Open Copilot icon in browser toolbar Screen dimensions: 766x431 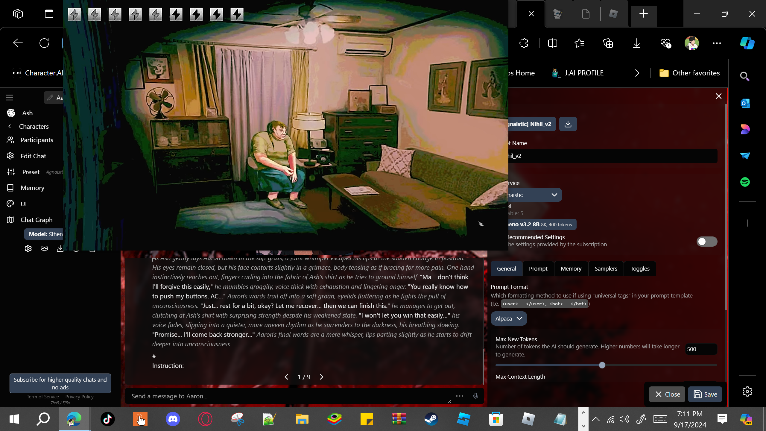click(x=747, y=43)
